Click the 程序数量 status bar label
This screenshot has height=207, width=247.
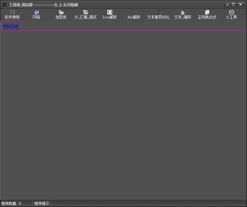[x=9, y=204]
